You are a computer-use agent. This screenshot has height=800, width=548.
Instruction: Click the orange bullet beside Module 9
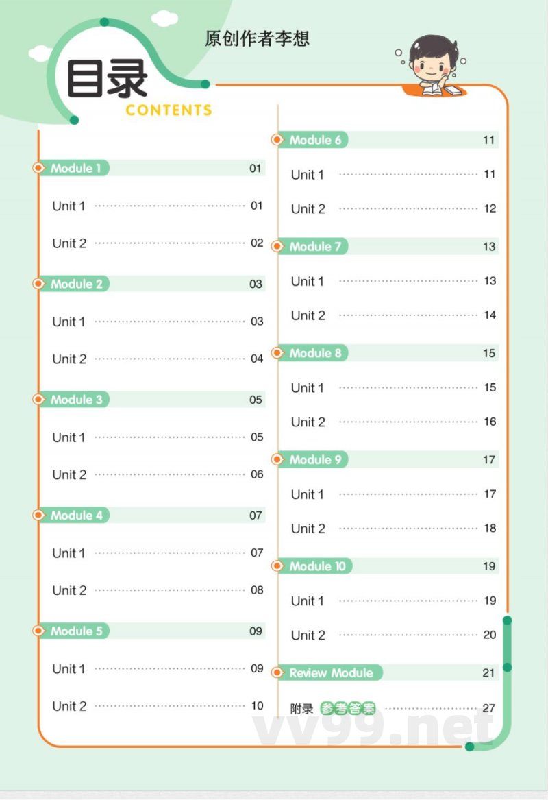point(277,459)
